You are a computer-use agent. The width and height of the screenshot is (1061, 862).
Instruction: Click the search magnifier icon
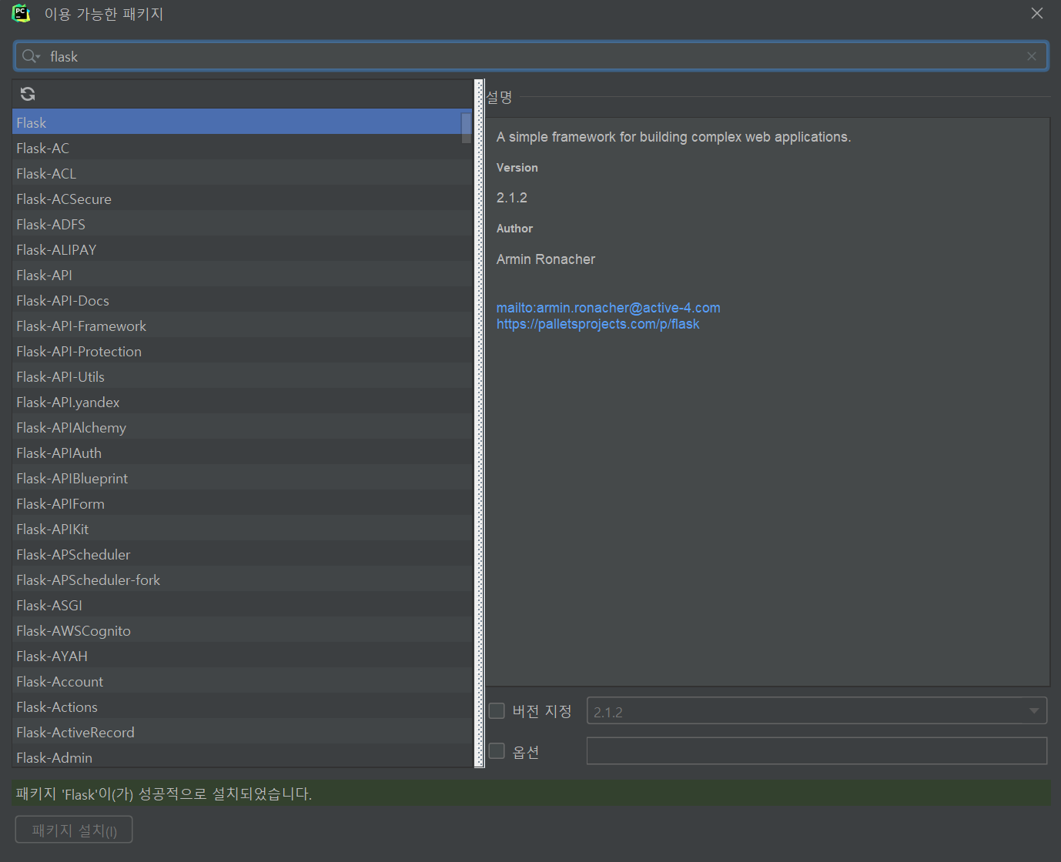point(30,56)
